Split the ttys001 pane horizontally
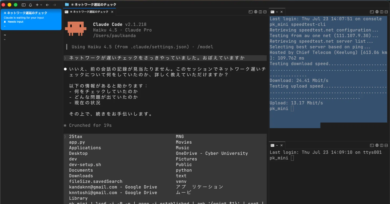Screen dimensions: 390x204 click(386, 145)
